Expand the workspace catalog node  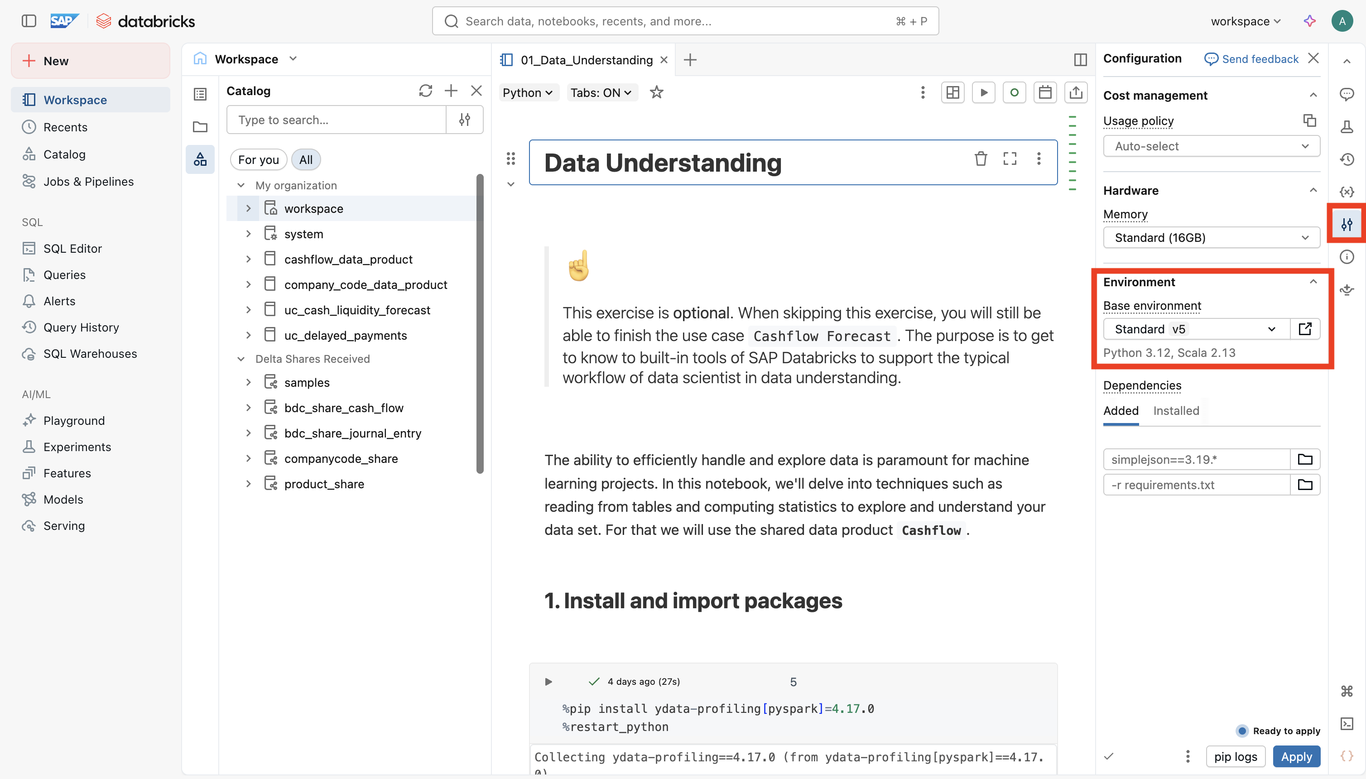click(248, 208)
